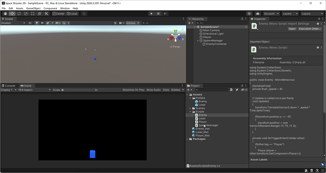
Task: Select the Rotate tool
Action: coord(19,13)
